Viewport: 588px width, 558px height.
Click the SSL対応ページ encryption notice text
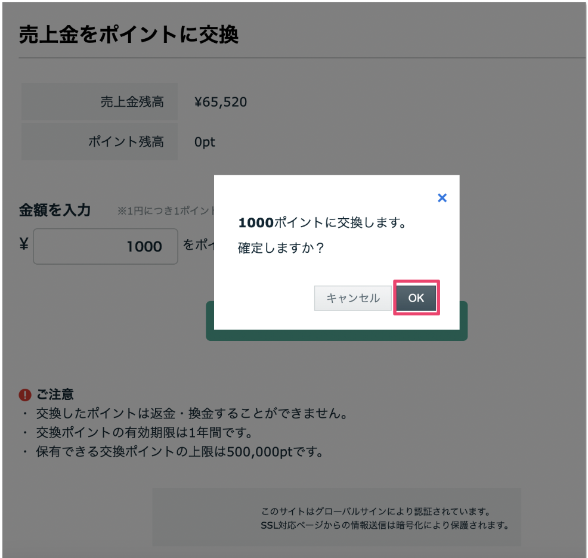(x=385, y=525)
